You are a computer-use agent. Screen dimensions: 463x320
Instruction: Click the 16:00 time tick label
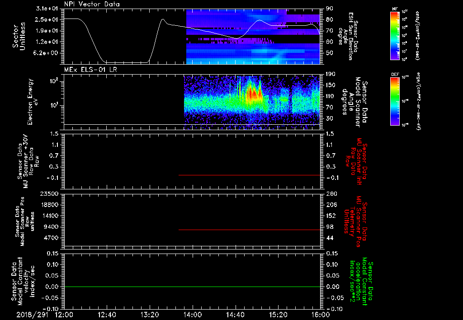coord(321,315)
